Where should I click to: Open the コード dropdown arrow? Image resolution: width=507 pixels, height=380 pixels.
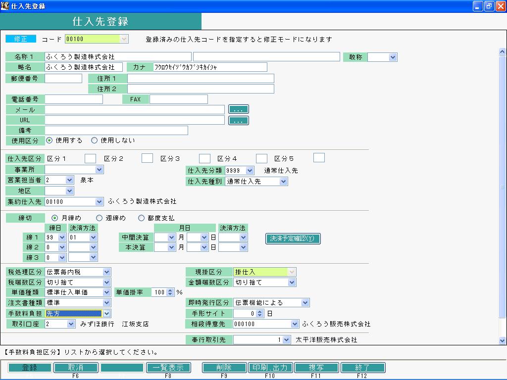pyautogui.click(x=124, y=39)
